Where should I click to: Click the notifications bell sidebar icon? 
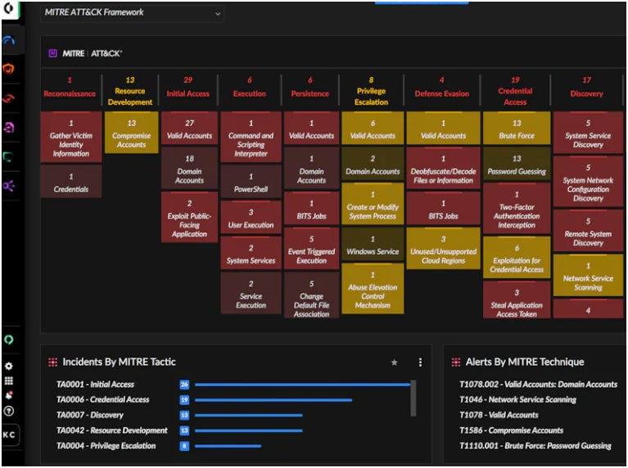click(x=9, y=395)
